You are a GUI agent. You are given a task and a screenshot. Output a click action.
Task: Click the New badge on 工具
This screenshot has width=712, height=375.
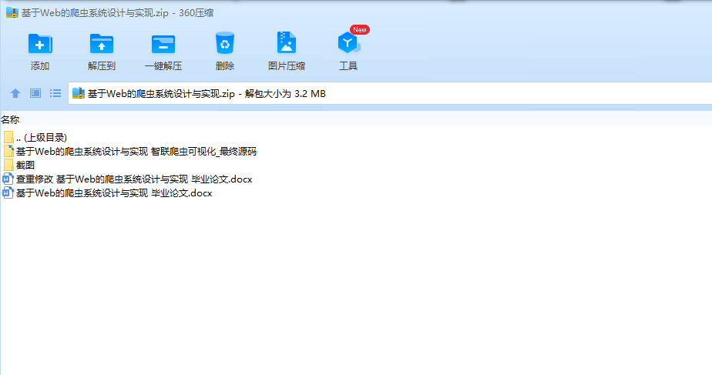(360, 30)
